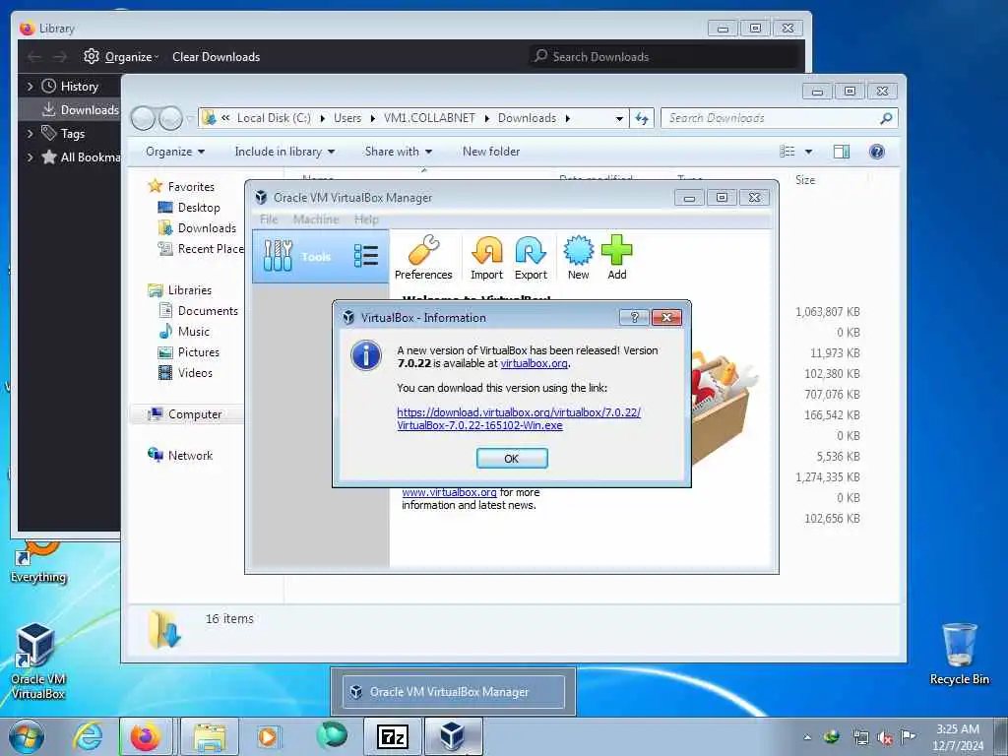The width and height of the screenshot is (1008, 756).
Task: Select Network in navigation pane
Action: pos(190,456)
